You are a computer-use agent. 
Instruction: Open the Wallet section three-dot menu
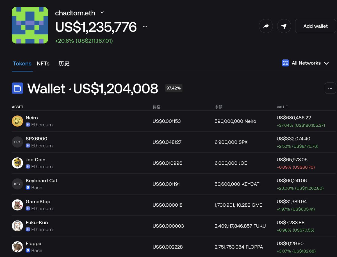pos(330,88)
